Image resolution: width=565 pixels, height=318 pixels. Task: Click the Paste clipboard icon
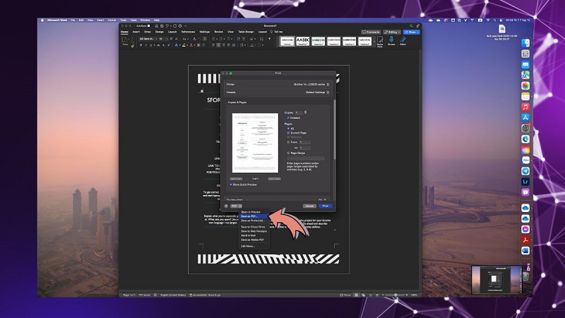[x=125, y=40]
